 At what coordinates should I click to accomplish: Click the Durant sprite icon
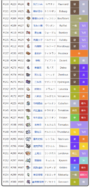pyautogui.click(x=28, y=61)
